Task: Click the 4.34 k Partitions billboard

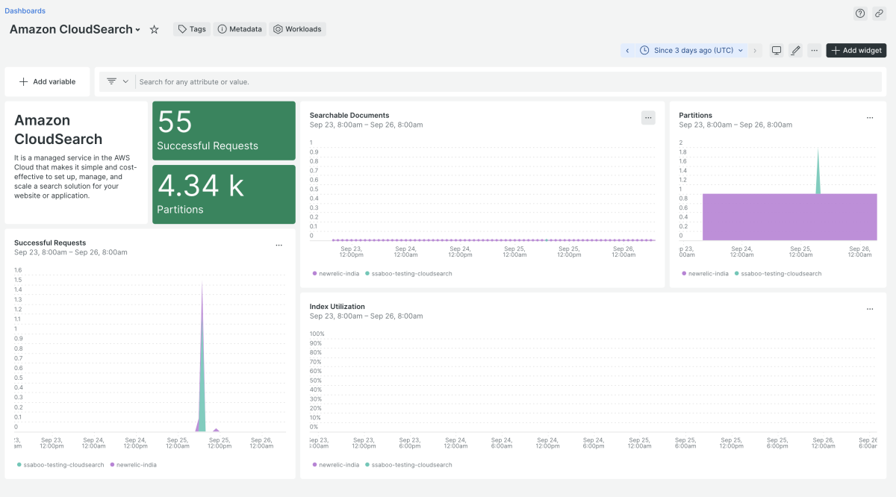Action: [224, 194]
